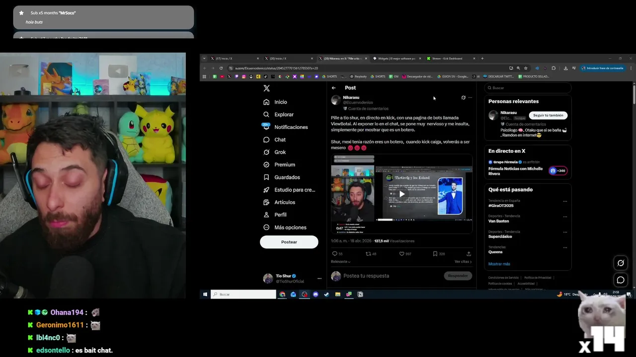Reload the page in the browser
This screenshot has width=636, height=357.
pyautogui.click(x=221, y=68)
